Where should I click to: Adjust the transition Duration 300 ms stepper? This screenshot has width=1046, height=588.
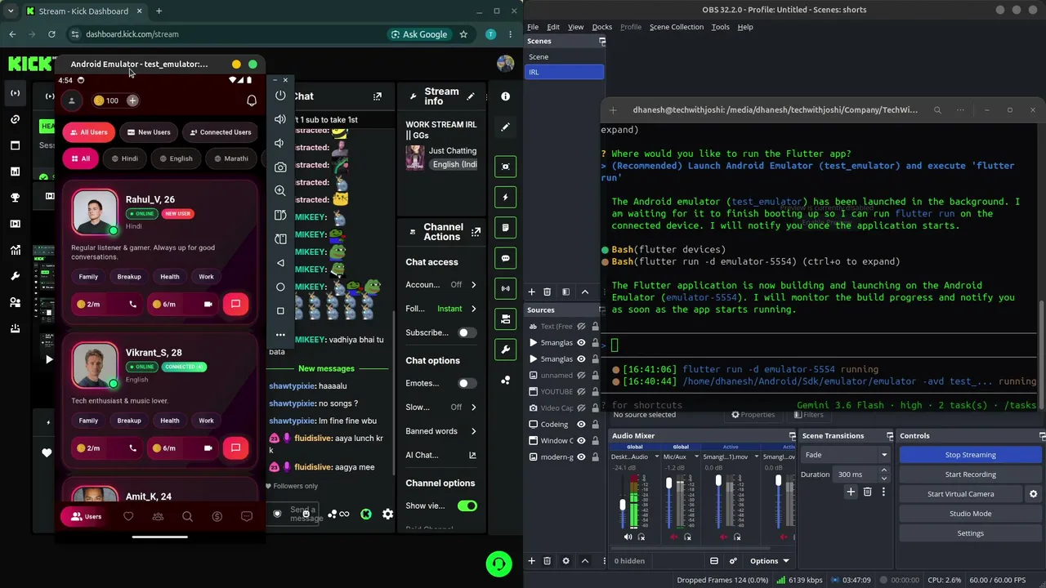click(883, 474)
